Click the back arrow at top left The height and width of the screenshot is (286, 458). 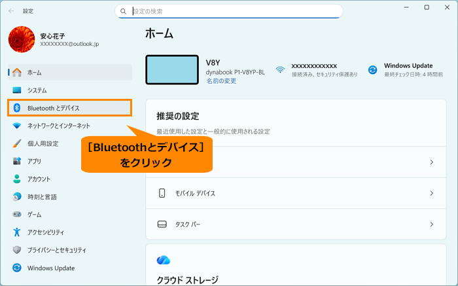tap(11, 11)
